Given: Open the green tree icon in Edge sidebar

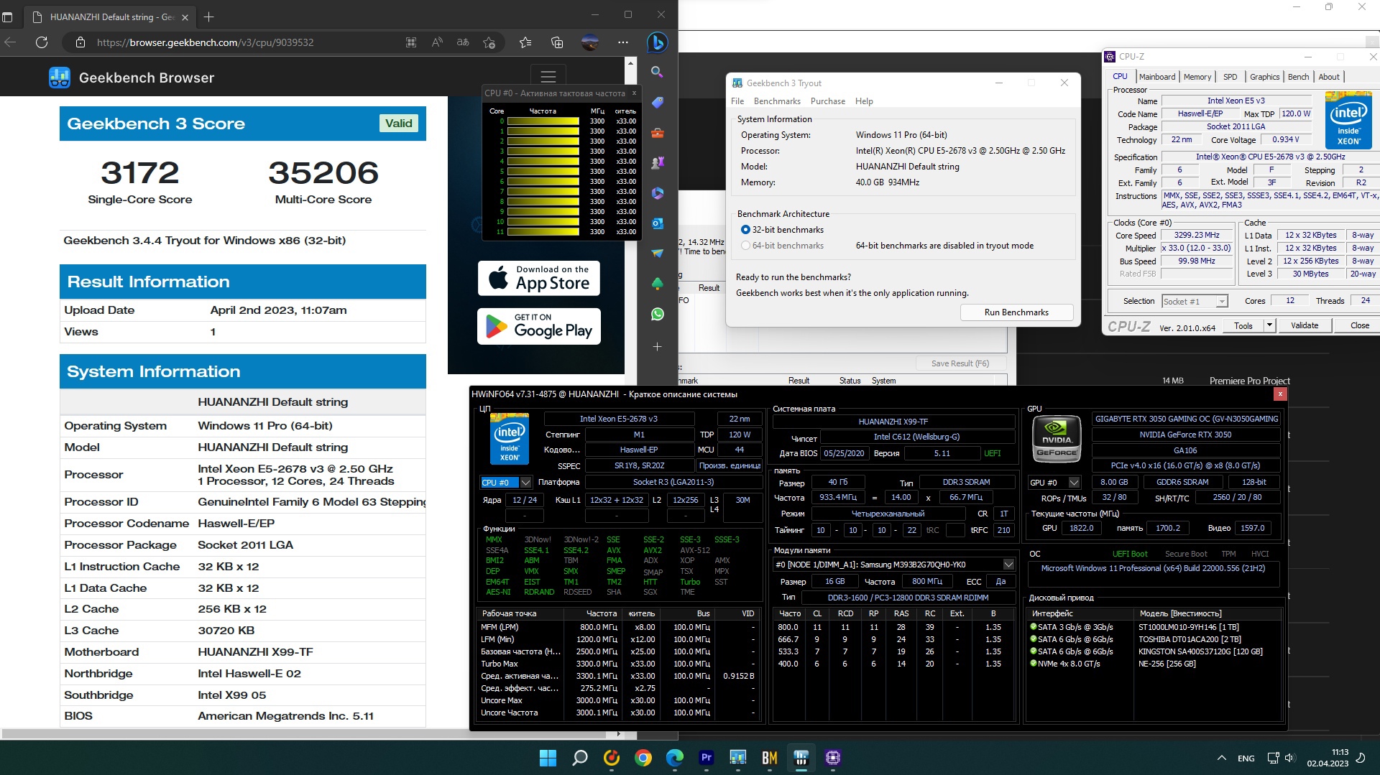Looking at the screenshot, I should (657, 284).
